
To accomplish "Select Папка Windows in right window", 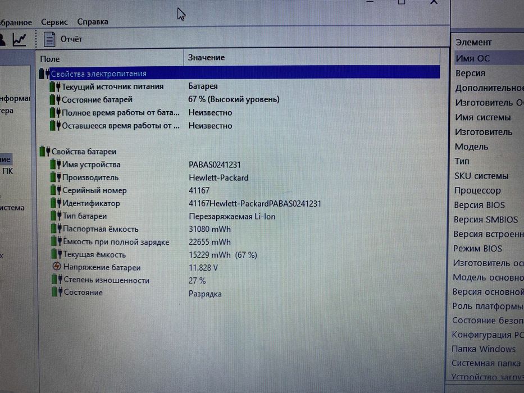I will [x=484, y=349].
